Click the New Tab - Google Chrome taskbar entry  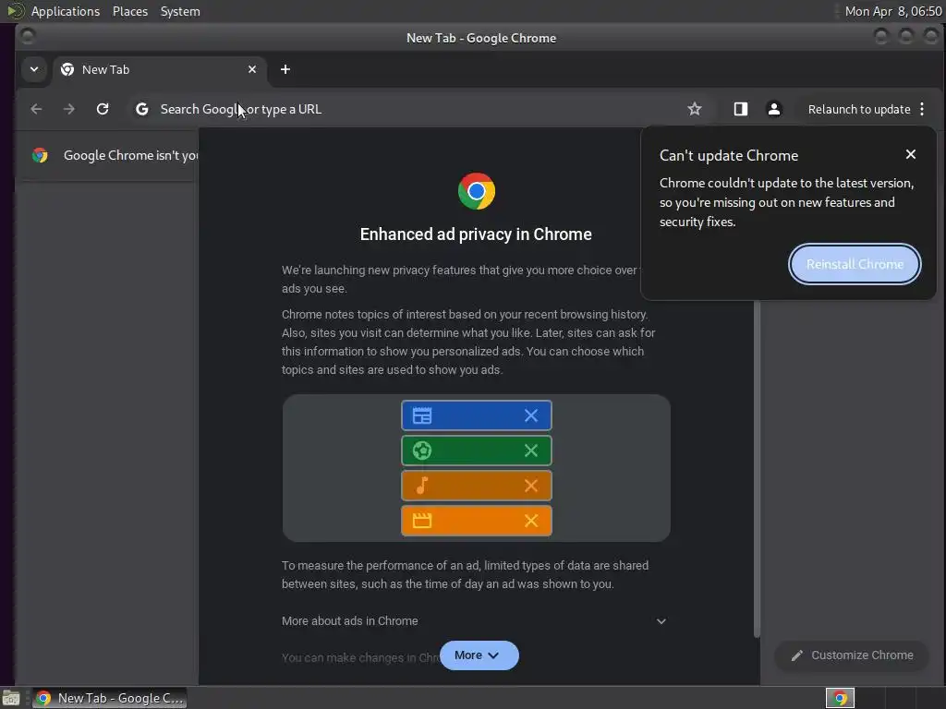pyautogui.click(x=110, y=698)
